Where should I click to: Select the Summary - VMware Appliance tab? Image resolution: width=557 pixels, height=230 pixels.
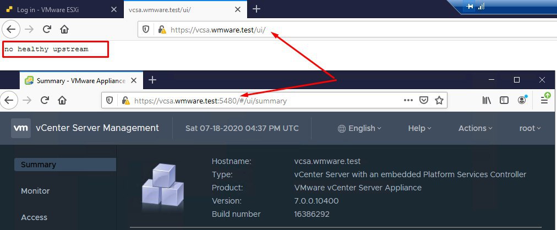pos(81,80)
